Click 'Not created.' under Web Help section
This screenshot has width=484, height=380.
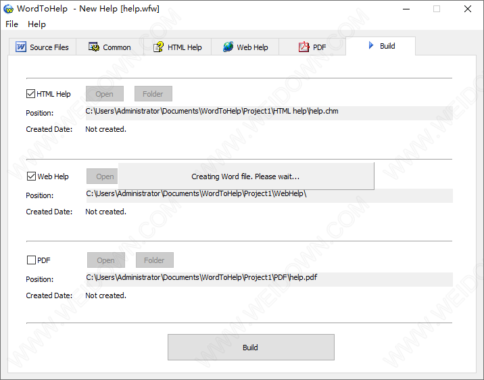click(106, 212)
